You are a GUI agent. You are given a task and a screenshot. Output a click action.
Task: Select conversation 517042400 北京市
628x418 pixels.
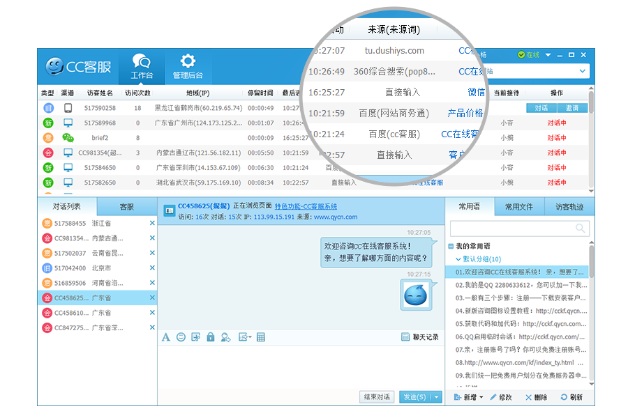(97, 268)
